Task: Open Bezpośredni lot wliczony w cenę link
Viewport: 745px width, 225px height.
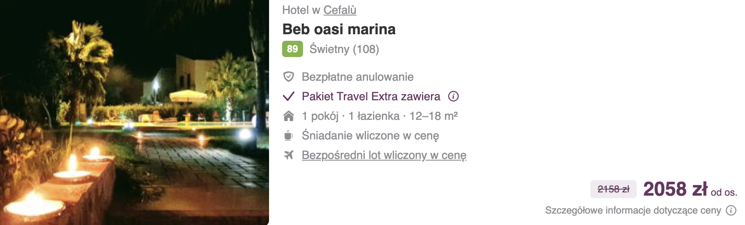Action: [x=384, y=155]
